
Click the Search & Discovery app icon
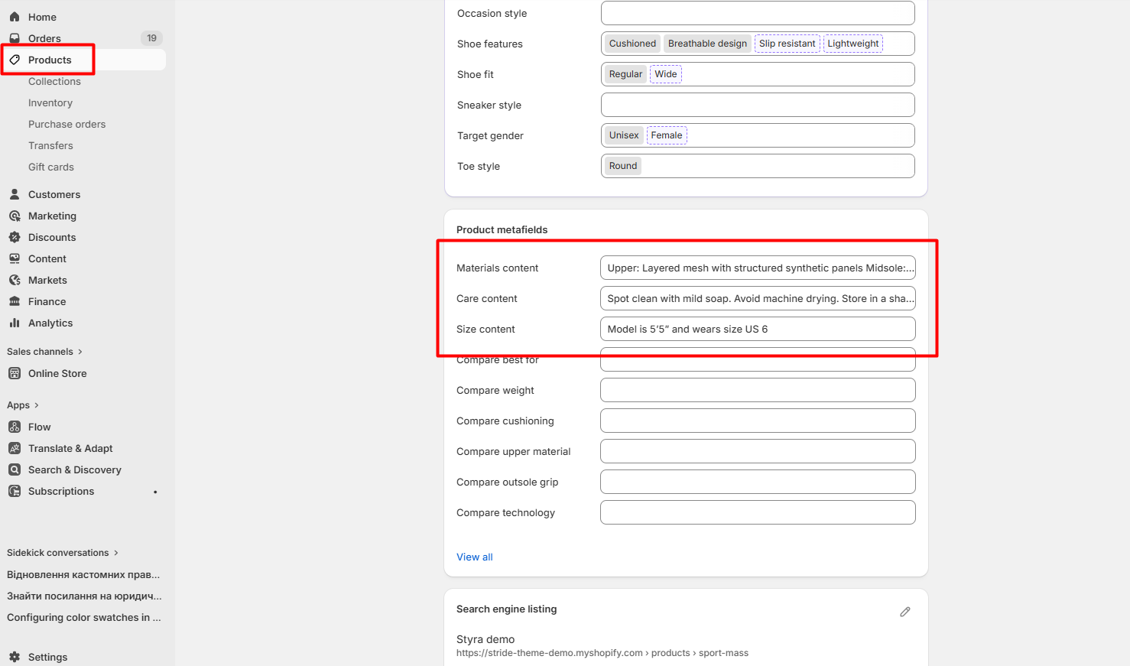point(15,469)
